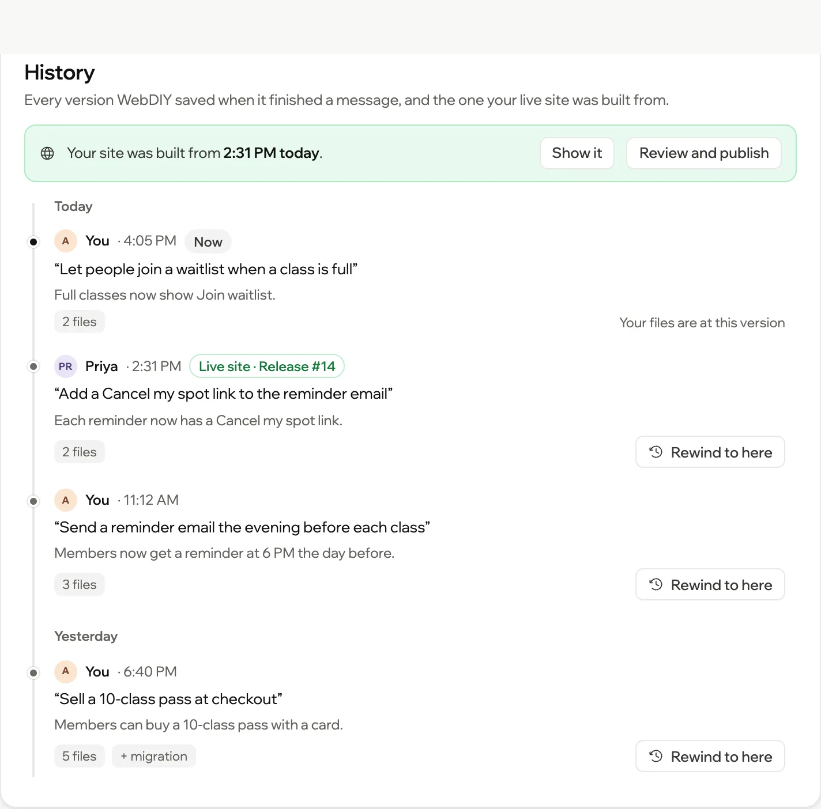The height and width of the screenshot is (809, 821).
Task: Click the History heading
Action: (x=59, y=73)
